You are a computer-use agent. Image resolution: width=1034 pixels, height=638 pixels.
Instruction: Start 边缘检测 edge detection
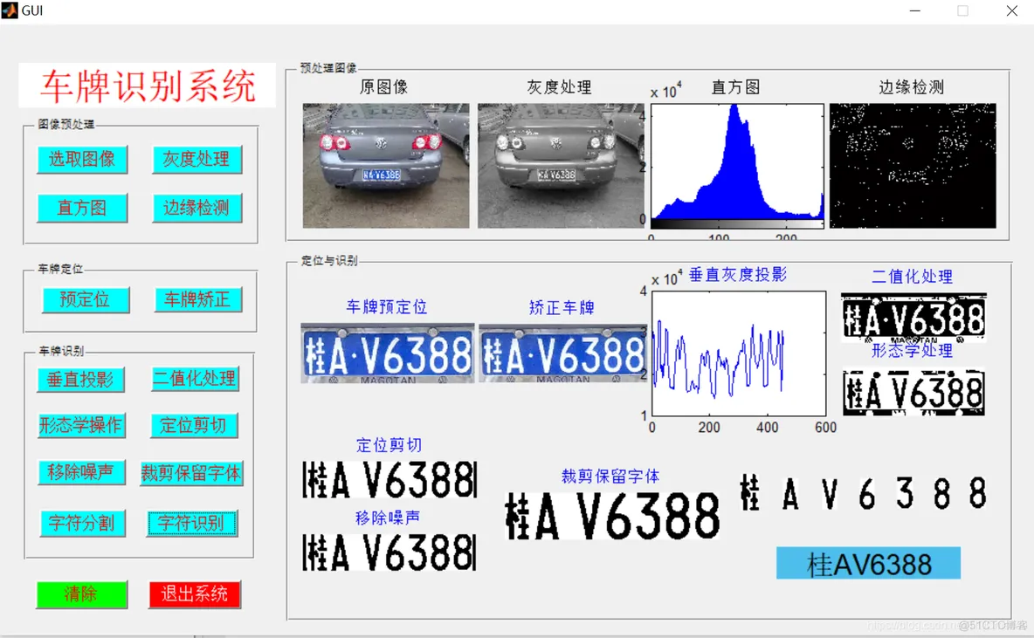tap(196, 209)
